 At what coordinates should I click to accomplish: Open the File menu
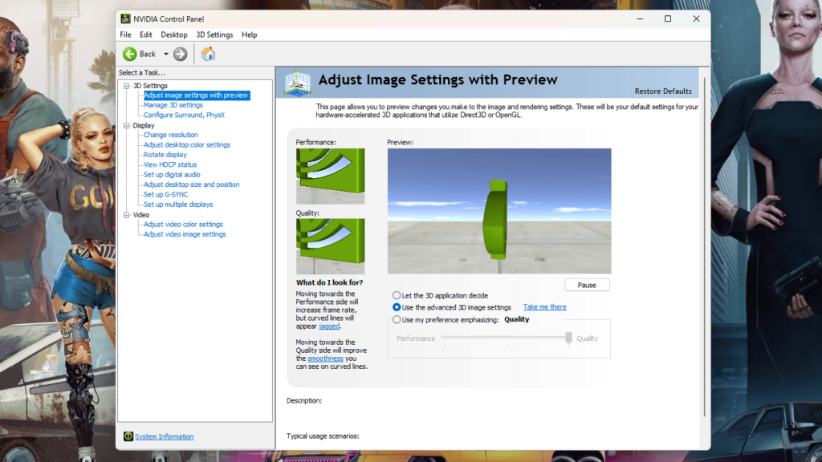[125, 34]
